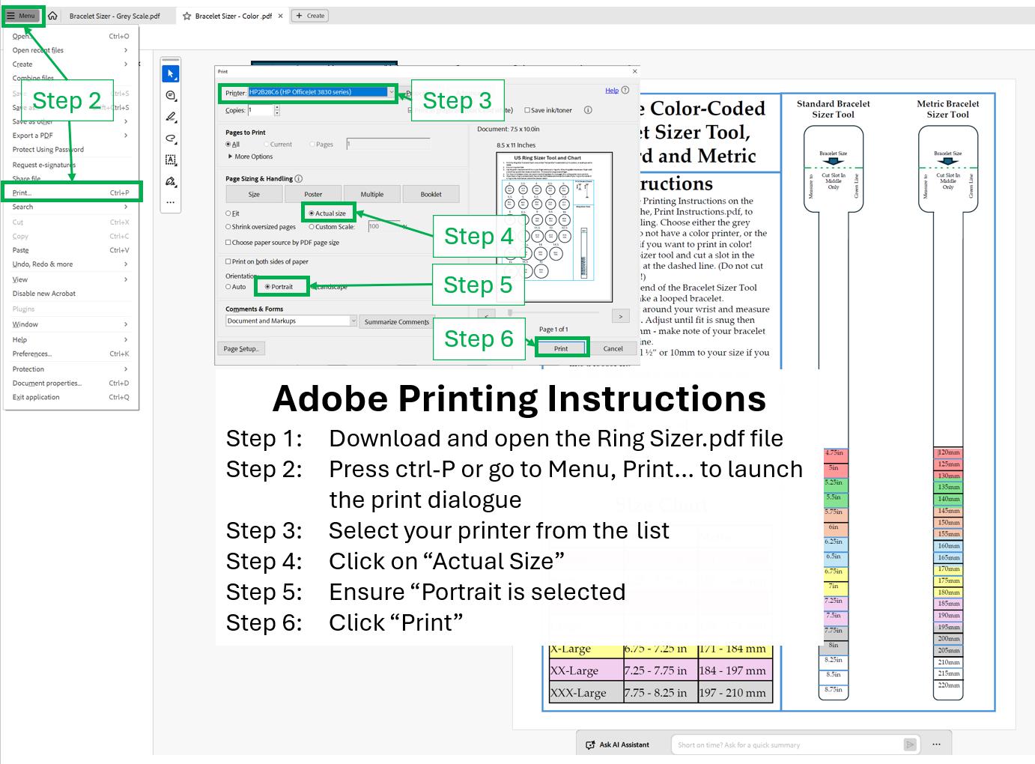Screen dimensions: 1035x764
Task: Star the Bracelet Sizer - Color .pdf tab
Action: coord(187,16)
